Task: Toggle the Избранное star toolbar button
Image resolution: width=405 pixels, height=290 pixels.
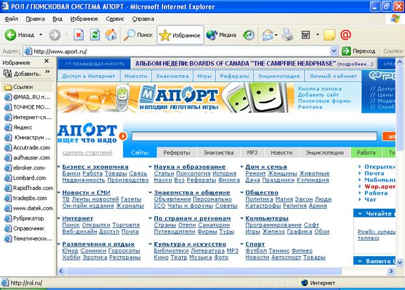Action: pyautogui.click(x=180, y=35)
